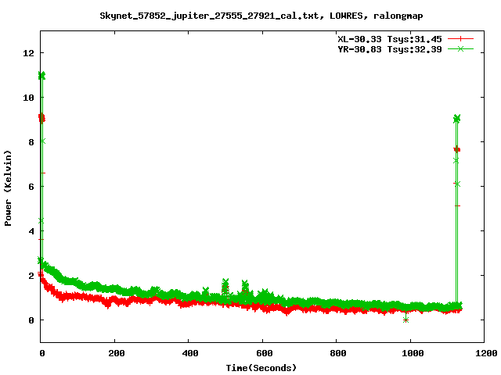Screen dimensions: 501x375
Task: Click the y-axis tick label '4'
Action: (x=31, y=231)
